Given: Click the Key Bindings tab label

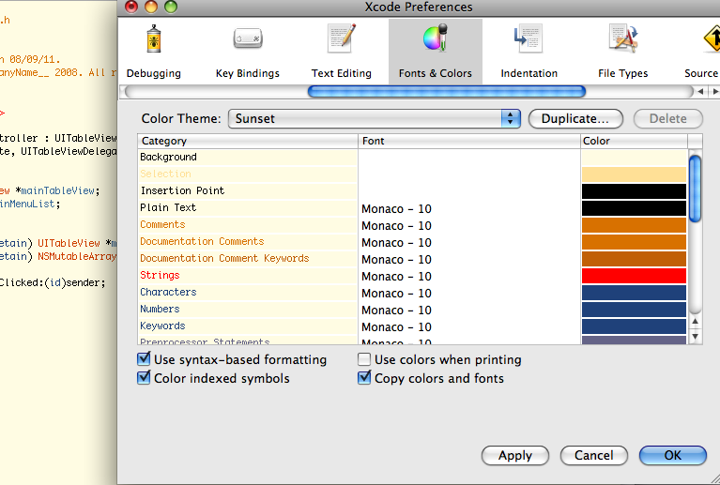Looking at the screenshot, I should point(248,73).
